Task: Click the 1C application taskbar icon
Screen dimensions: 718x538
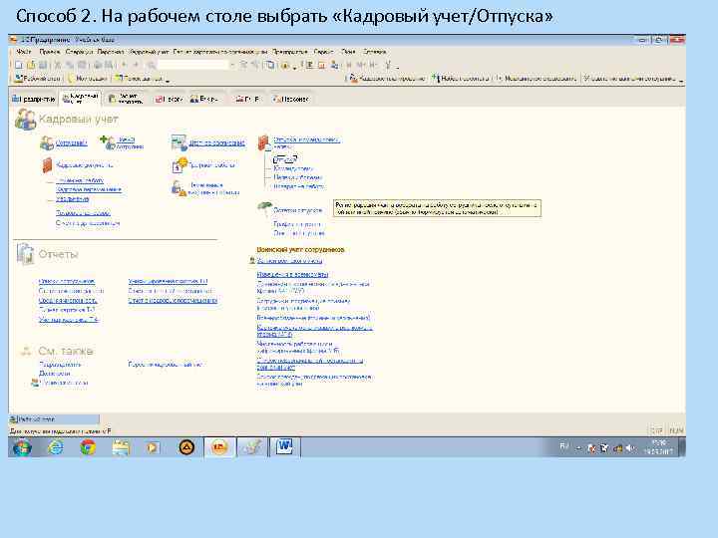Action: tap(219, 447)
